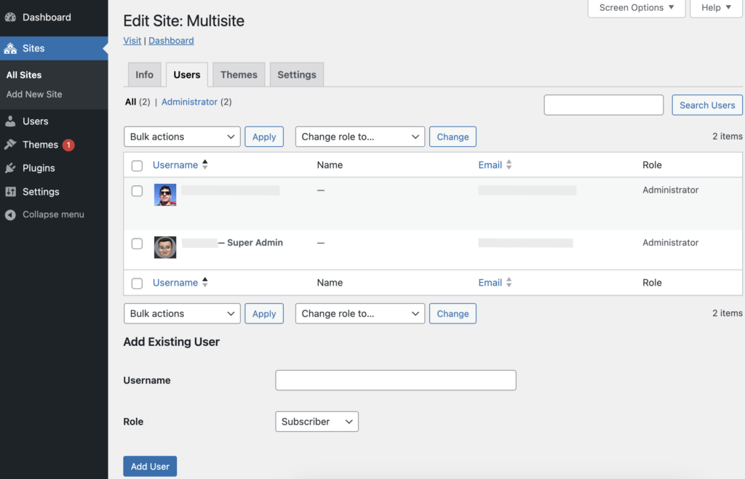Click the Visit link under title
Image resolution: width=745 pixels, height=479 pixels.
pyautogui.click(x=132, y=41)
